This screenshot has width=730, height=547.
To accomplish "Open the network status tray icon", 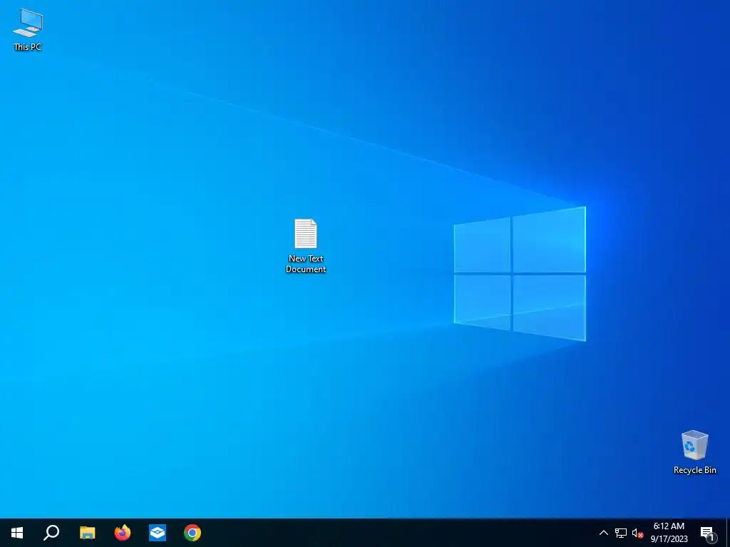I will tap(621, 533).
